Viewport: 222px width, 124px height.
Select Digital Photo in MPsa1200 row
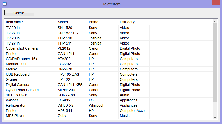pos(130,90)
